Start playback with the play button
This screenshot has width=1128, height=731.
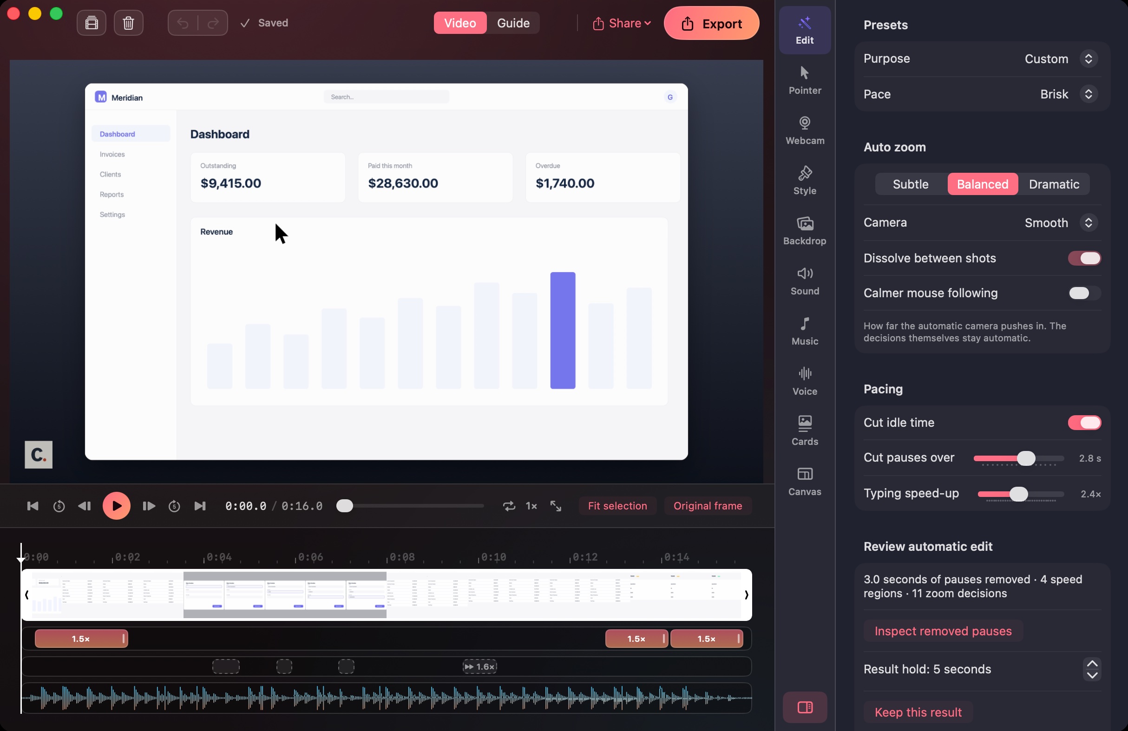point(117,506)
